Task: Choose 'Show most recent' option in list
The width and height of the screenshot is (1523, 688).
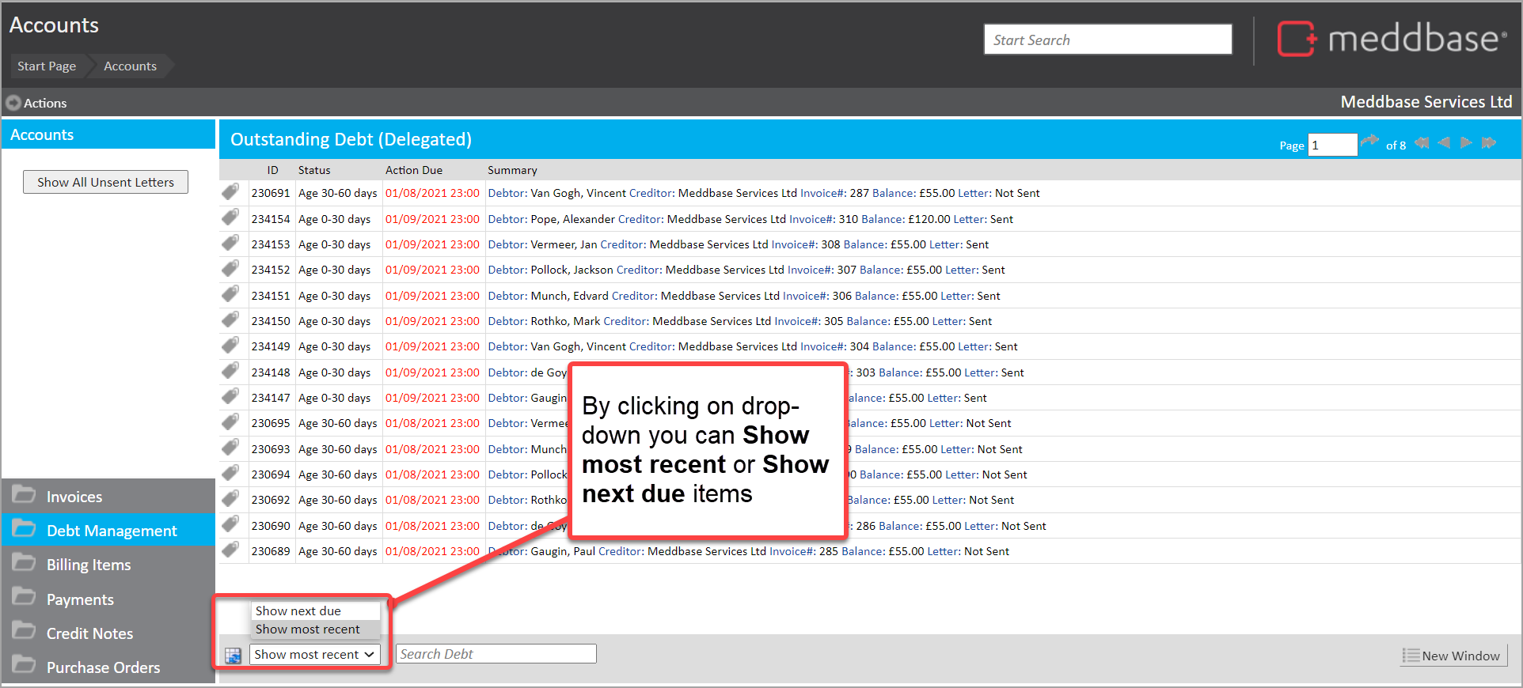Action: [307, 629]
